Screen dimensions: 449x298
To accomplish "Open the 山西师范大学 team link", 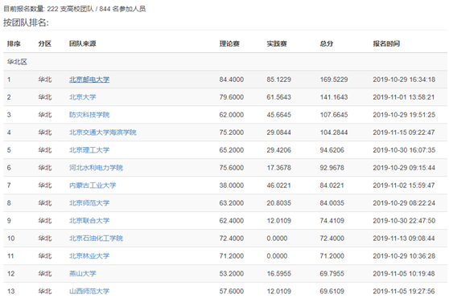I will [x=89, y=291].
